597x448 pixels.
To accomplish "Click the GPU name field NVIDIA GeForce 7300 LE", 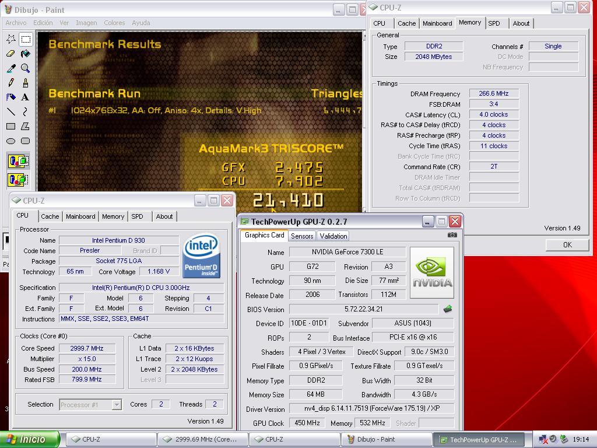I will [x=347, y=252].
